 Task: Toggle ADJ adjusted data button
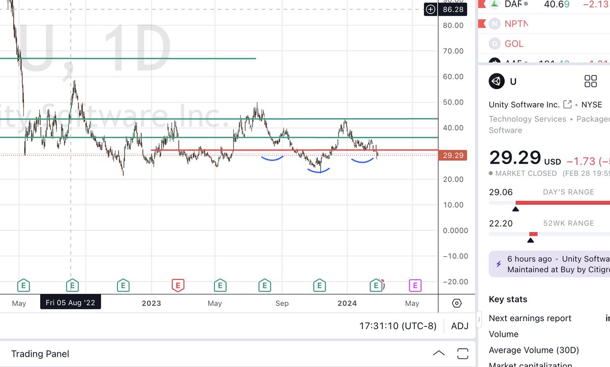point(460,326)
